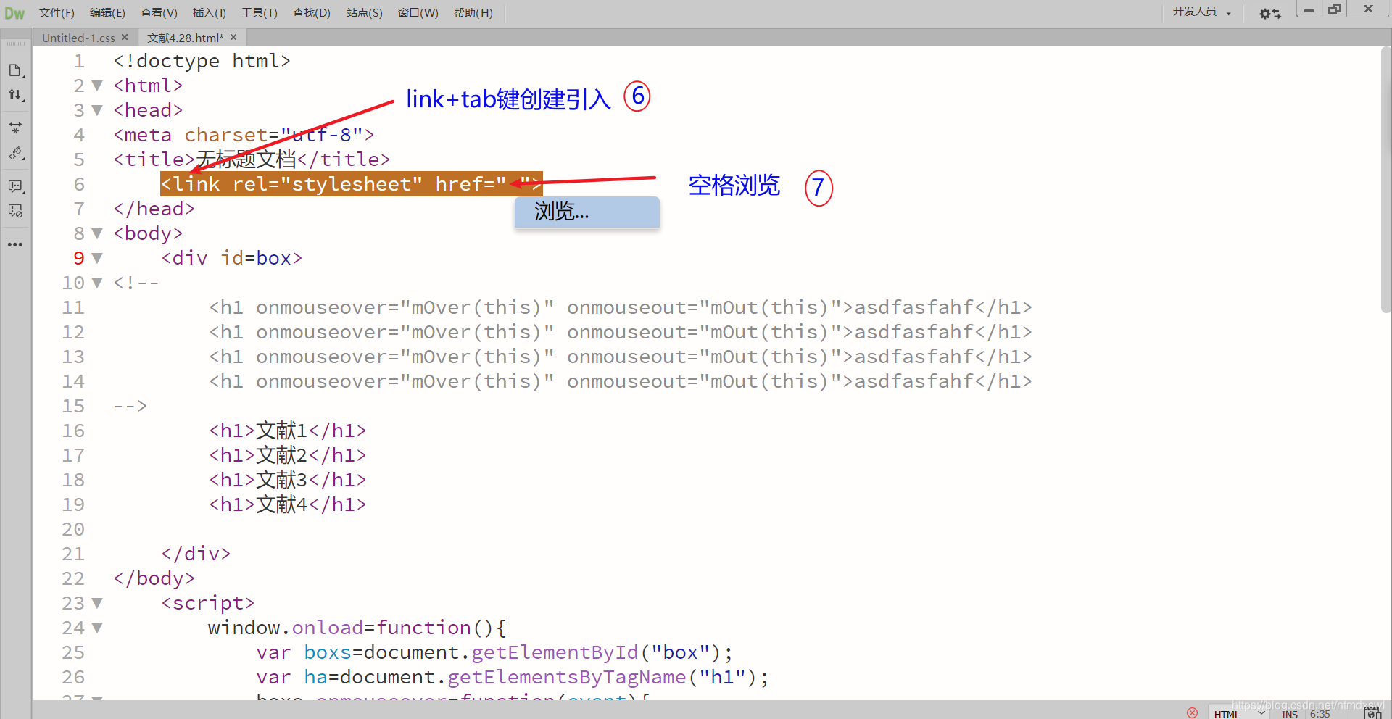
Task: Click </body> closing tag on line 22
Action: [x=154, y=578]
